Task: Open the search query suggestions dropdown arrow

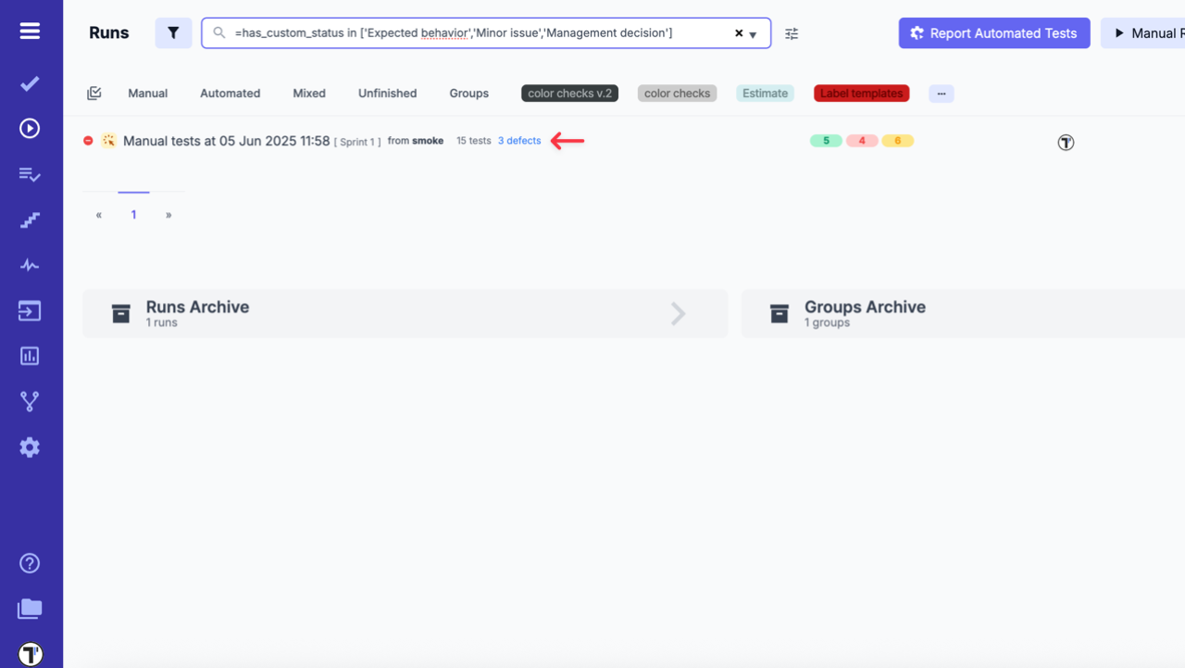Action: 752,32
